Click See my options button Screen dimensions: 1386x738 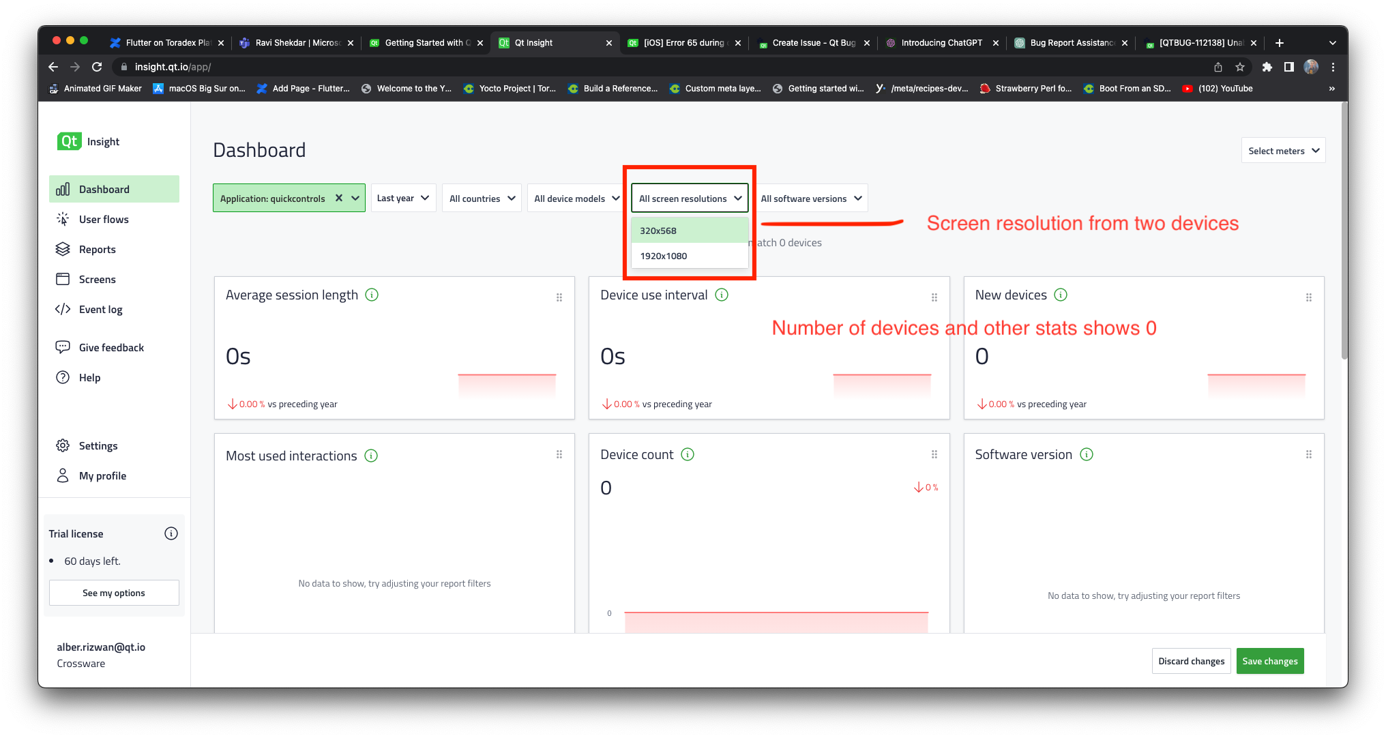tap(114, 593)
